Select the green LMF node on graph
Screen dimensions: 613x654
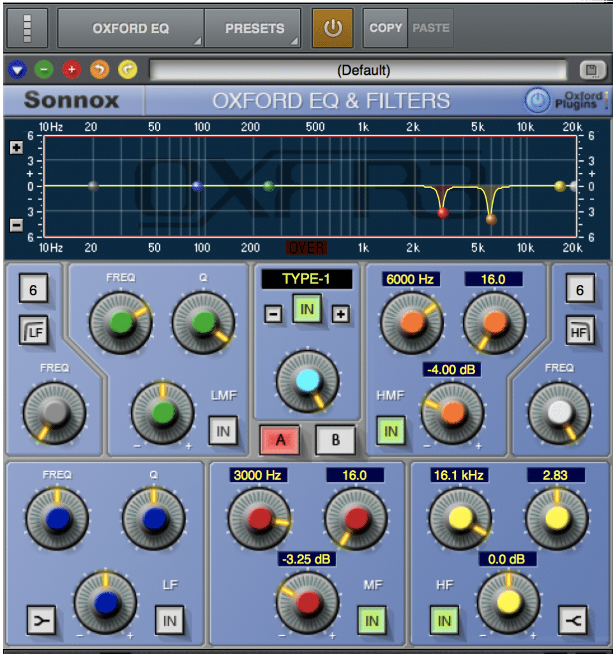click(x=269, y=186)
